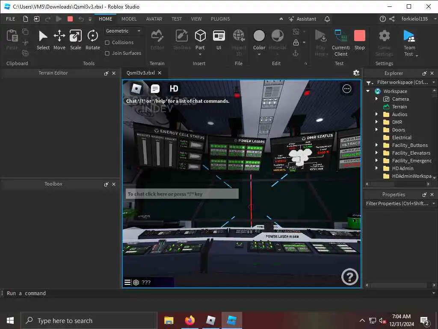Image resolution: width=438 pixels, height=329 pixels.
Task: Close the Qsml3v3.rbxl tab
Action: point(160,73)
